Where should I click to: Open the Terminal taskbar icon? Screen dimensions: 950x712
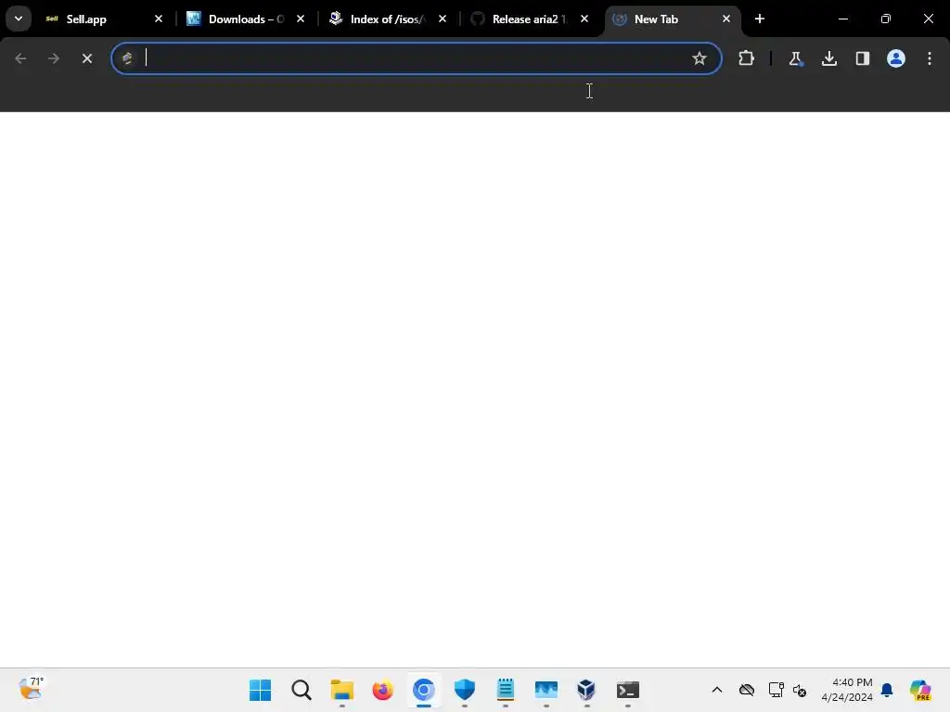click(x=628, y=690)
